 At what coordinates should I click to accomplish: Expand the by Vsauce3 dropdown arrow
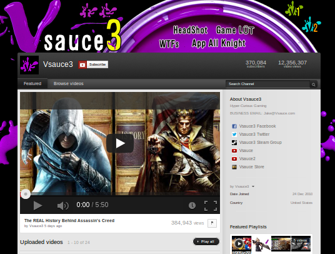[253, 186]
